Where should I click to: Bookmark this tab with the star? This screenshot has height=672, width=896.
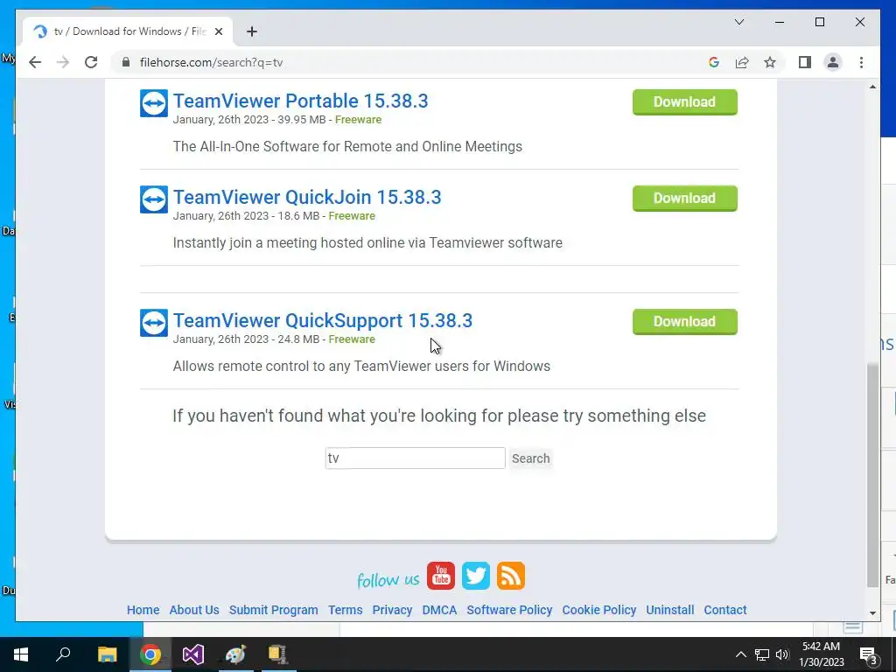[770, 62]
